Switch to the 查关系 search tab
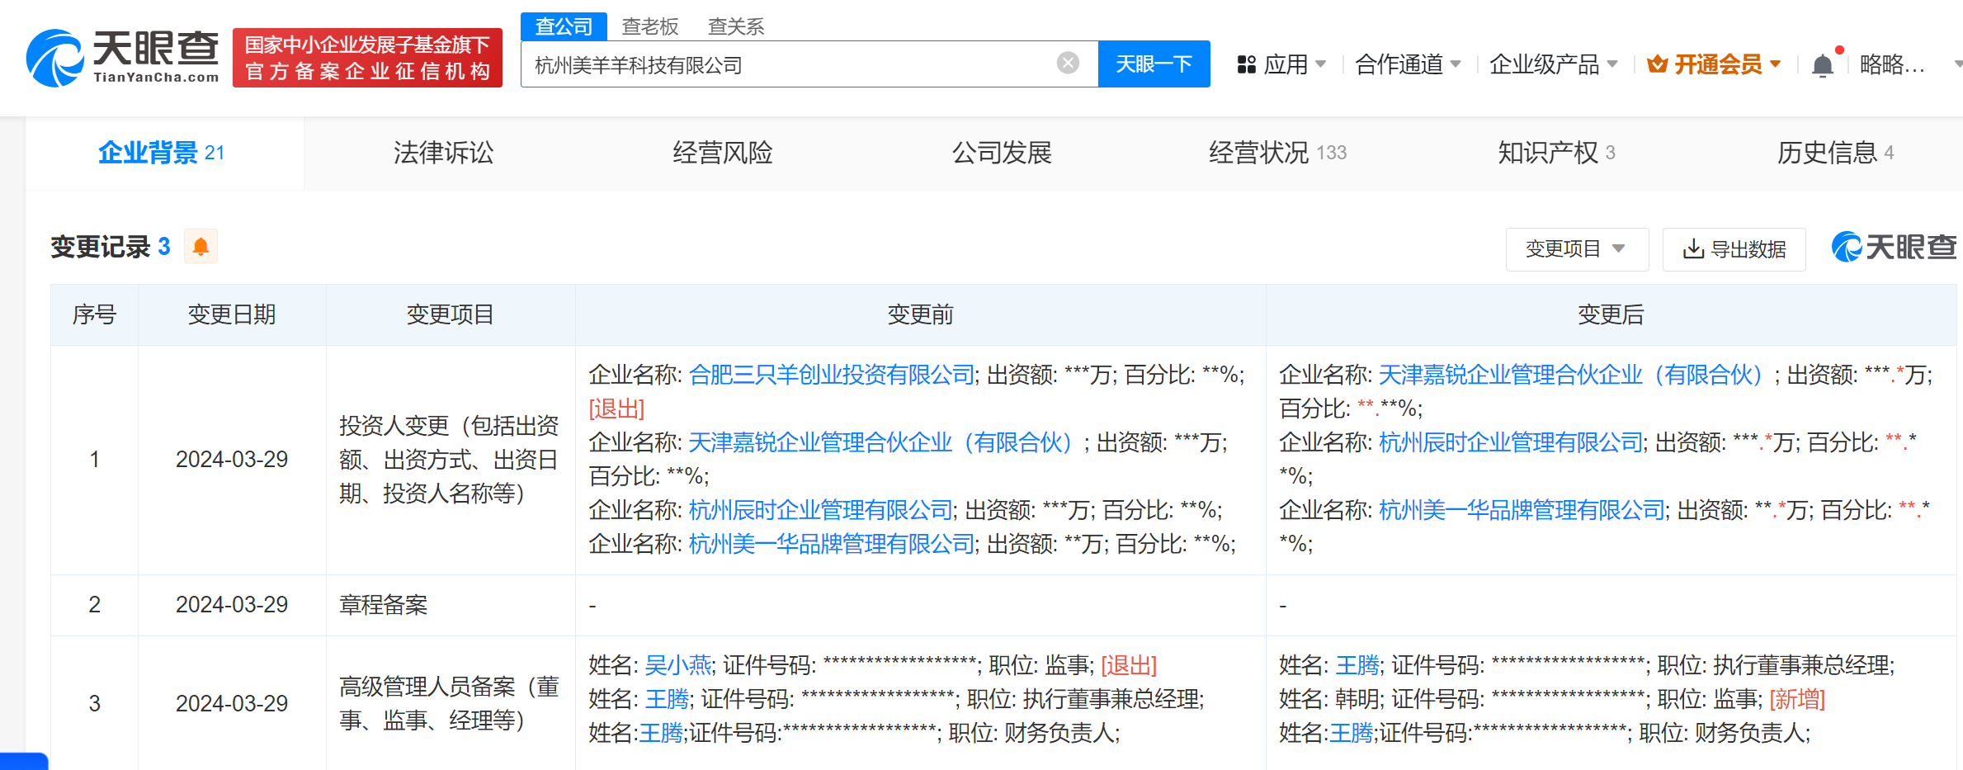Viewport: 1963px width, 770px height. coord(736,26)
